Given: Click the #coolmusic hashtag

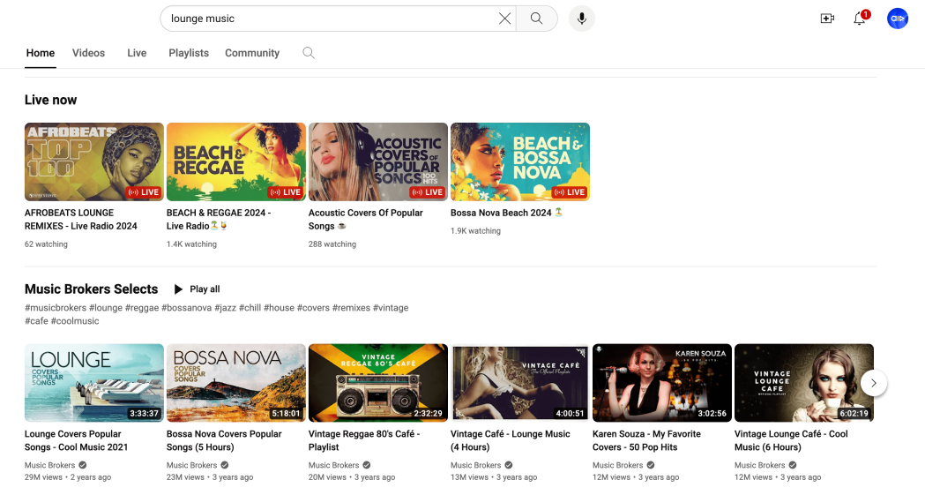Looking at the screenshot, I should (x=75, y=321).
